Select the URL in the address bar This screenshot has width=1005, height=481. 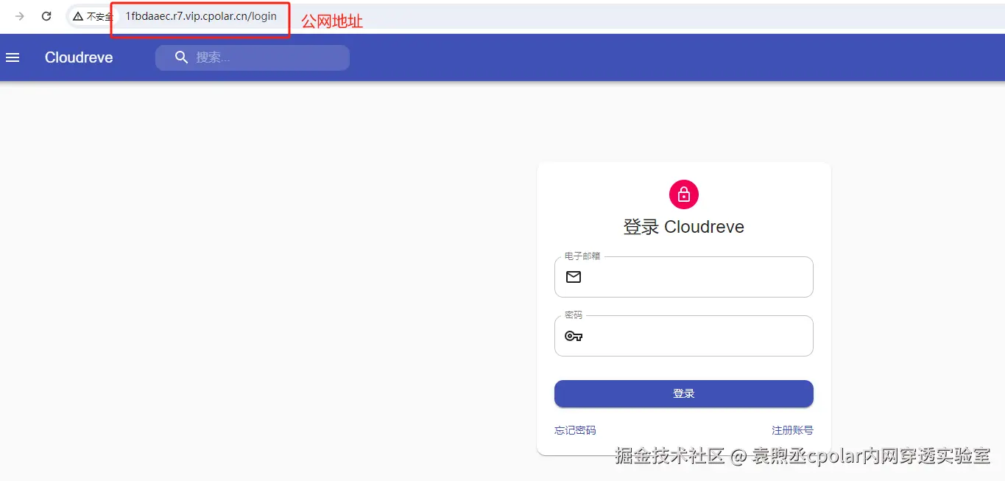[x=201, y=16]
